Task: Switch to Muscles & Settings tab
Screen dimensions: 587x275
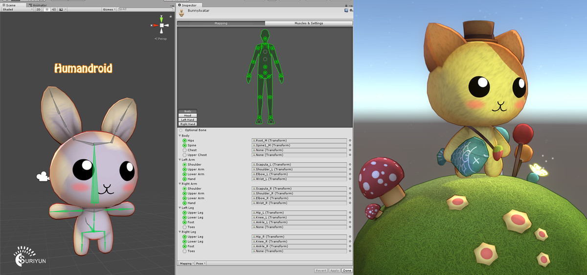Action: click(x=309, y=23)
